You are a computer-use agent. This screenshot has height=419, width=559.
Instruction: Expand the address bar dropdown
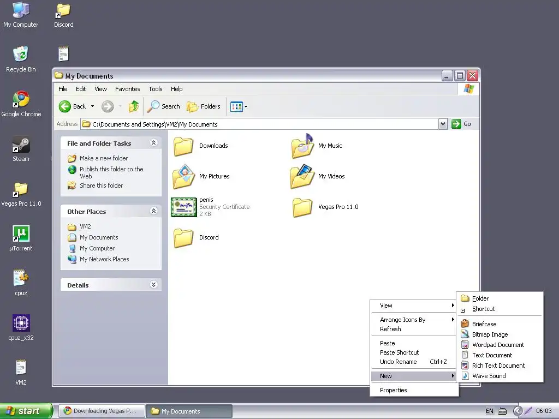click(x=443, y=124)
